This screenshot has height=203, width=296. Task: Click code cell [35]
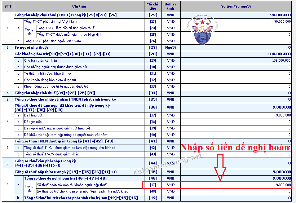point(153,100)
